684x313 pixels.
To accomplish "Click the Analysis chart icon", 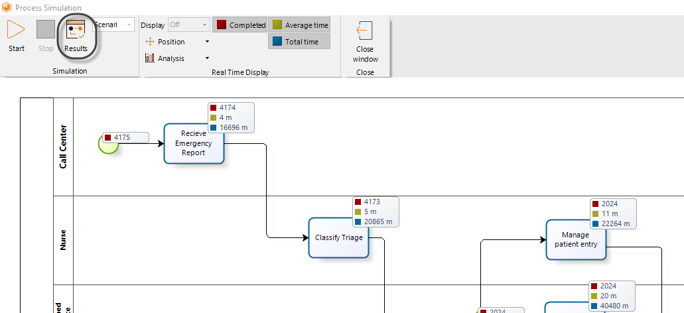I will click(x=150, y=58).
